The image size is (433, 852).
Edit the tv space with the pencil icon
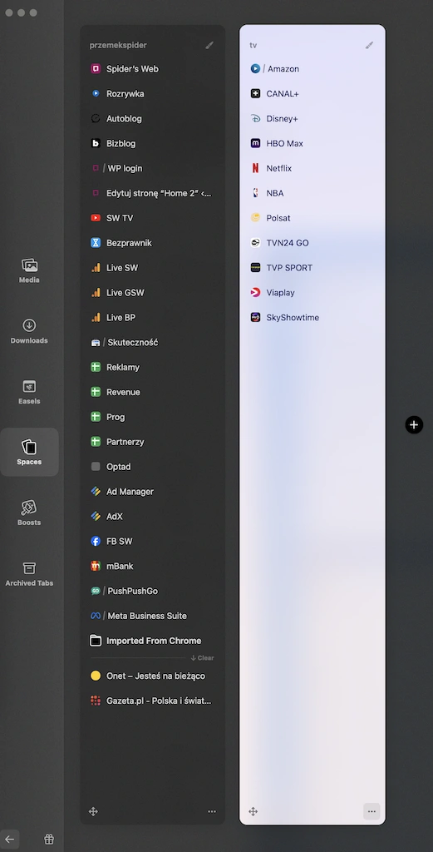370,45
